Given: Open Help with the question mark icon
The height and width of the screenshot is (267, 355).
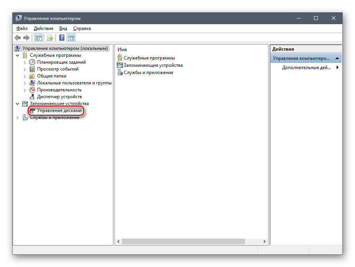Looking at the screenshot, I should 62,38.
